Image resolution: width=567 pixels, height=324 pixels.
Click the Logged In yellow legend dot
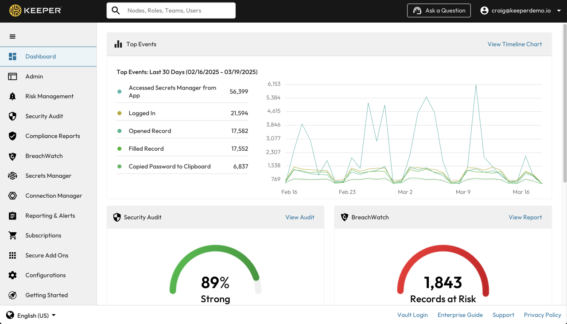pyautogui.click(x=120, y=113)
